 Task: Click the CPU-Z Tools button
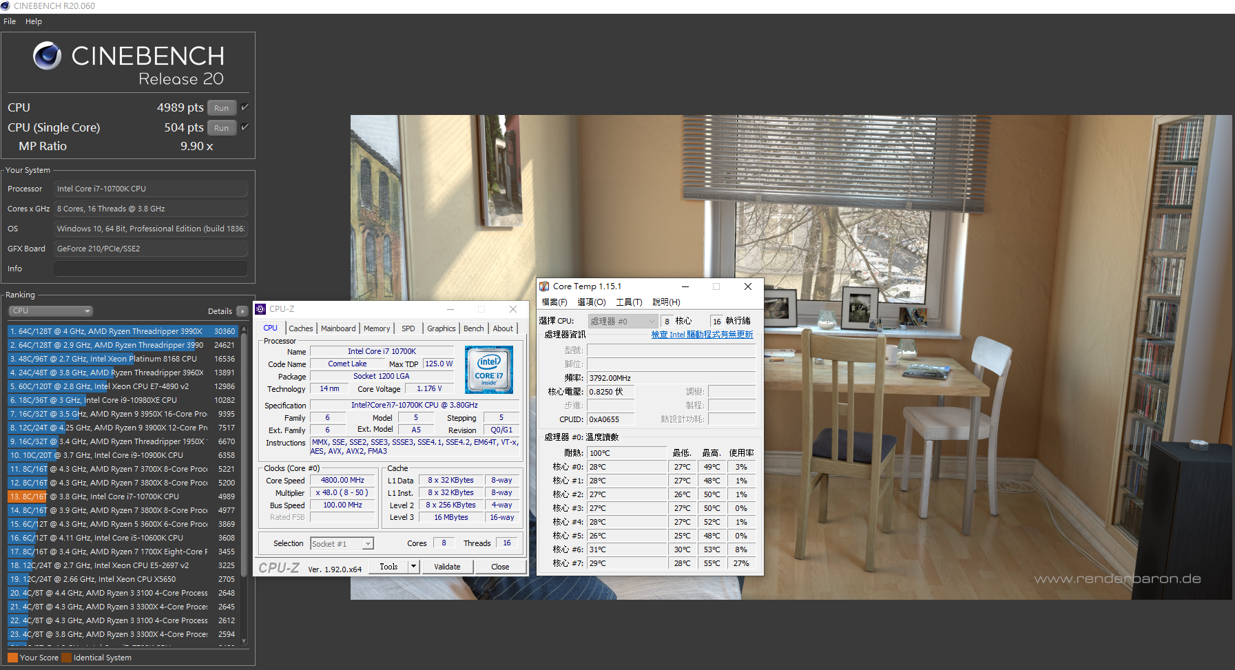click(x=388, y=567)
